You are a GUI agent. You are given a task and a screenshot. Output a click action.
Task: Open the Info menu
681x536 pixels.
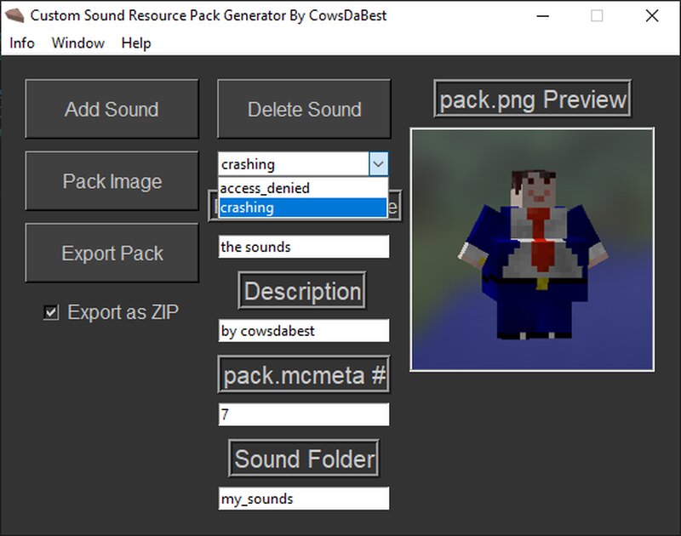pos(22,43)
